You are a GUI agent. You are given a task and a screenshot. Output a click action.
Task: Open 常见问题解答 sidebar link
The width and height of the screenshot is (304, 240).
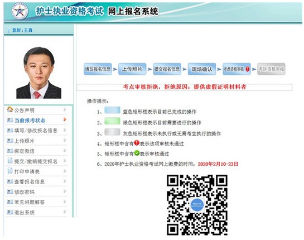coord(30,202)
